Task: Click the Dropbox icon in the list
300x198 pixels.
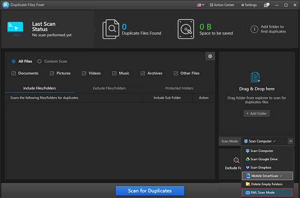Action: (247, 168)
